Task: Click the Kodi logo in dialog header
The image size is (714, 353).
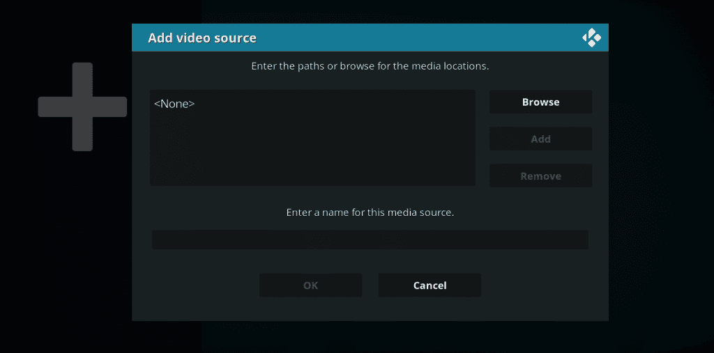Action: click(591, 38)
